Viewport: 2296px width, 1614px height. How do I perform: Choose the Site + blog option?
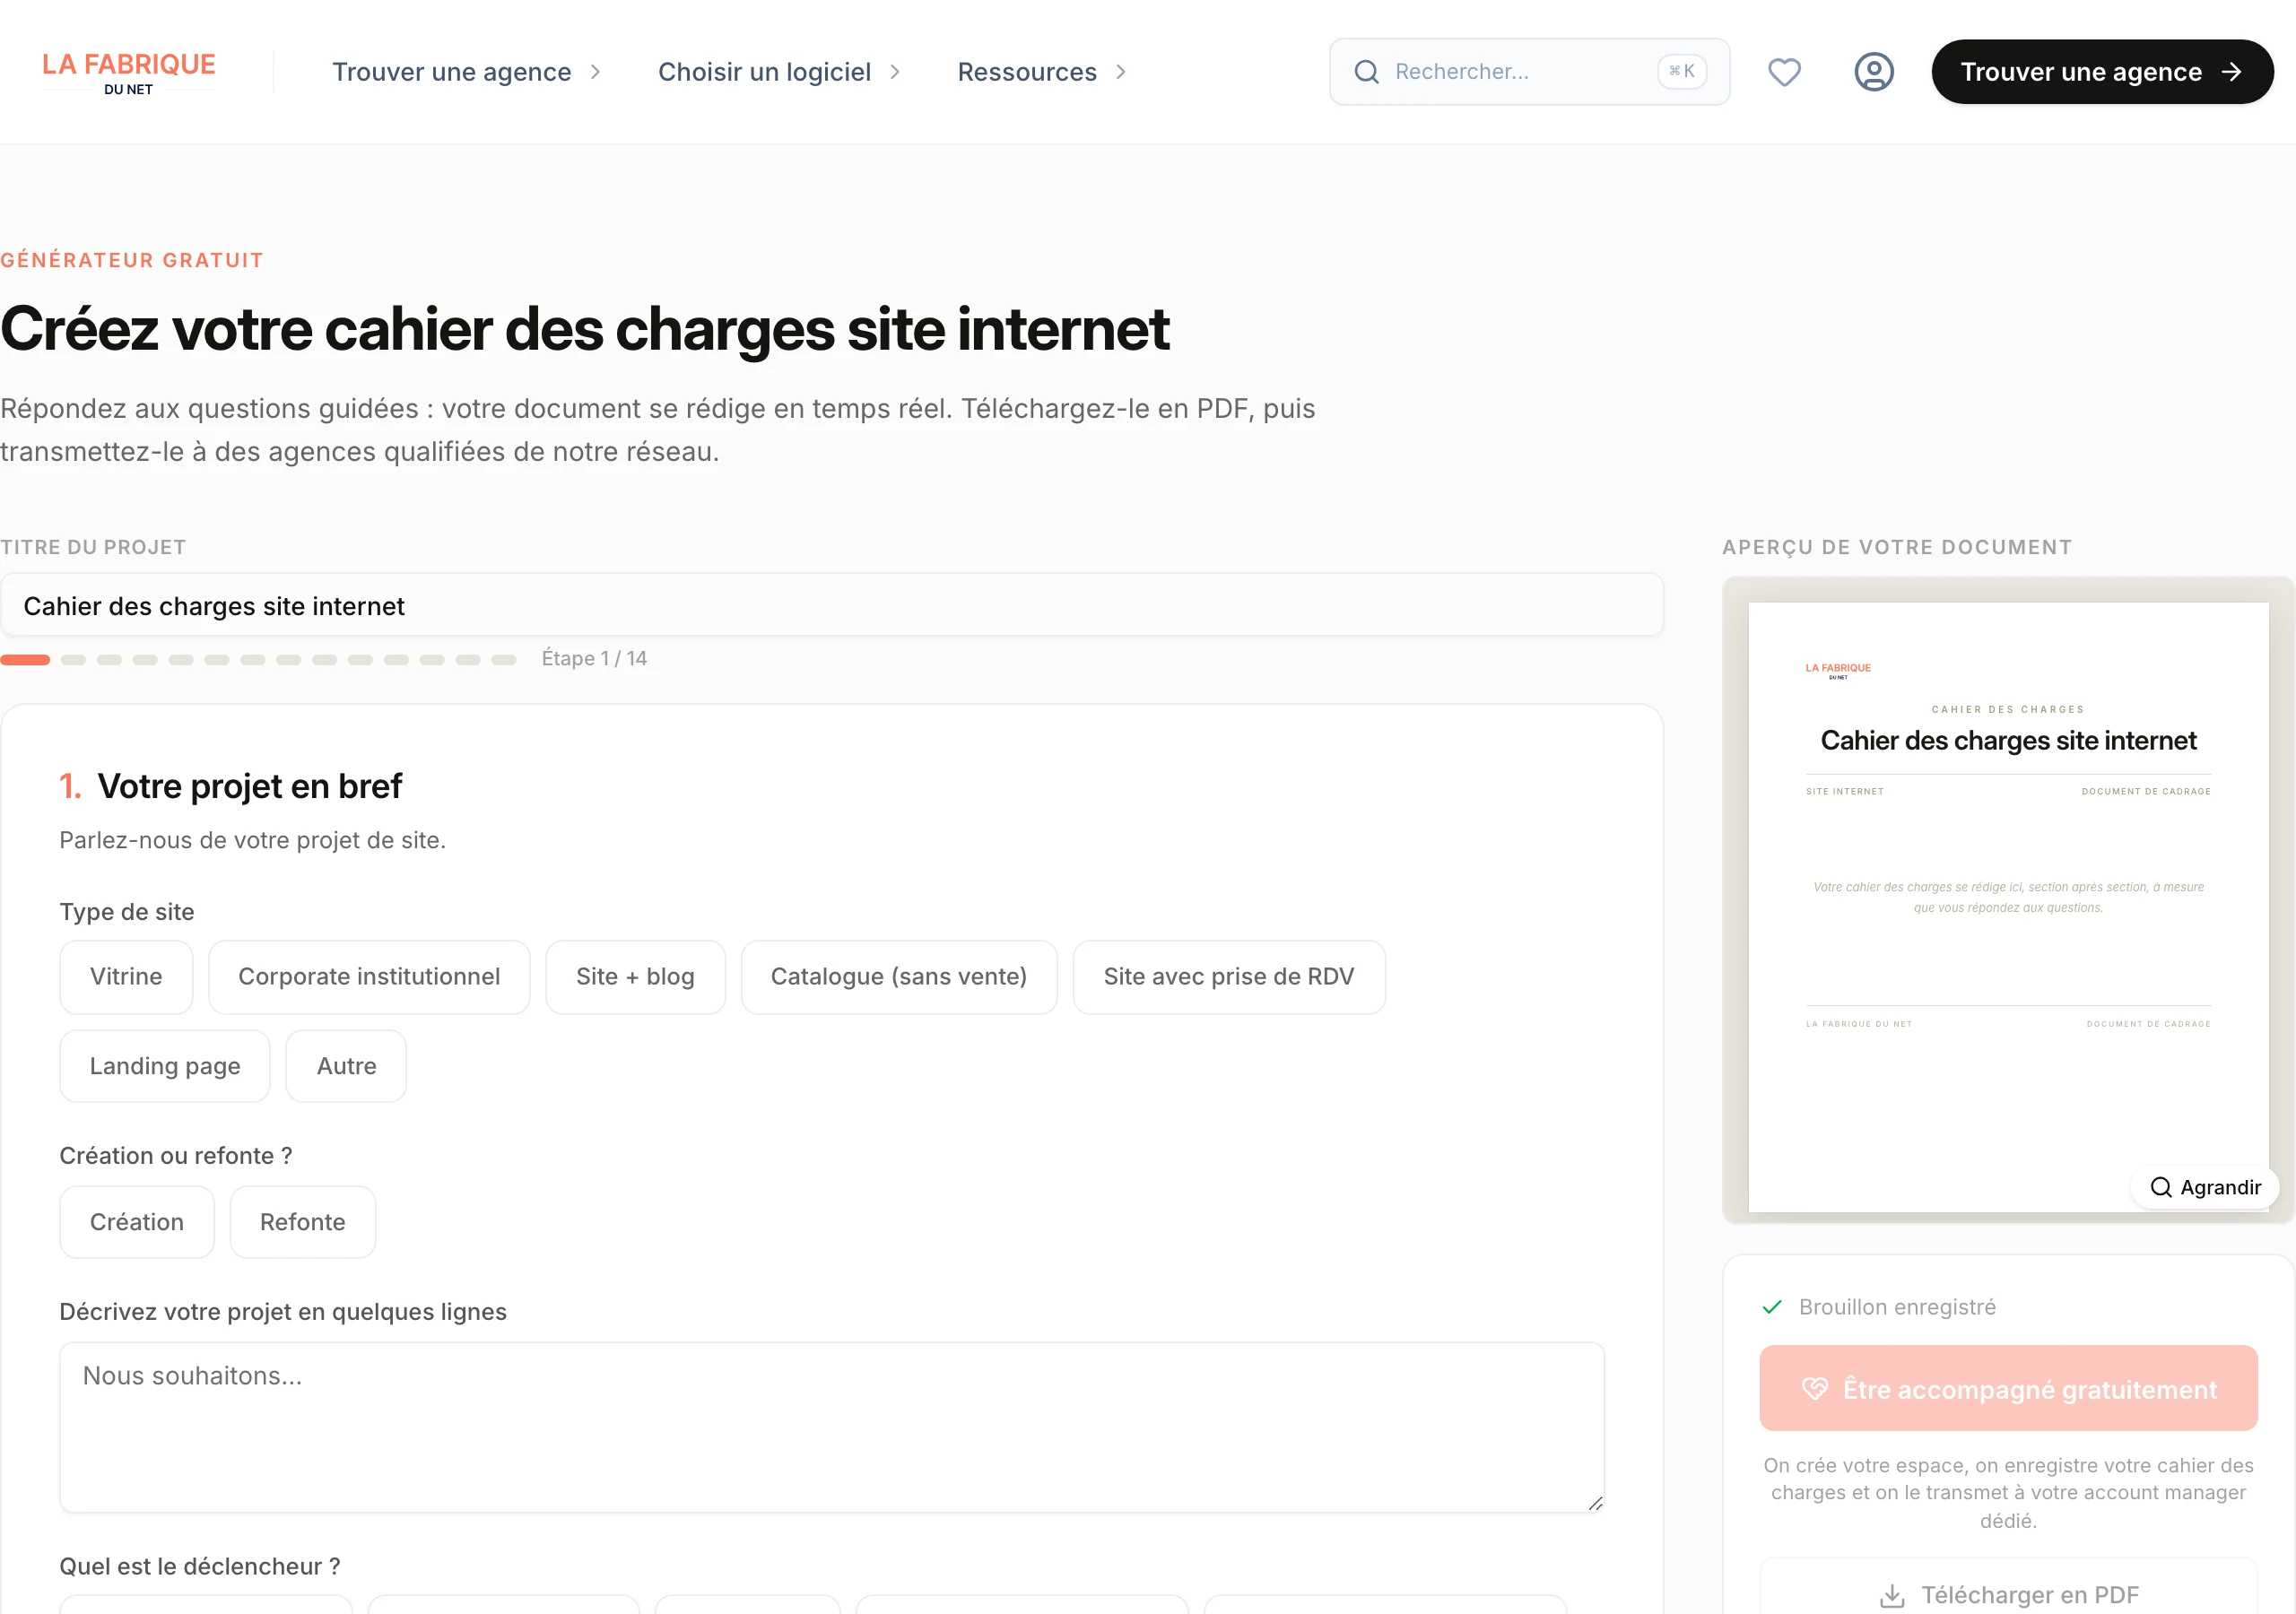(635, 977)
